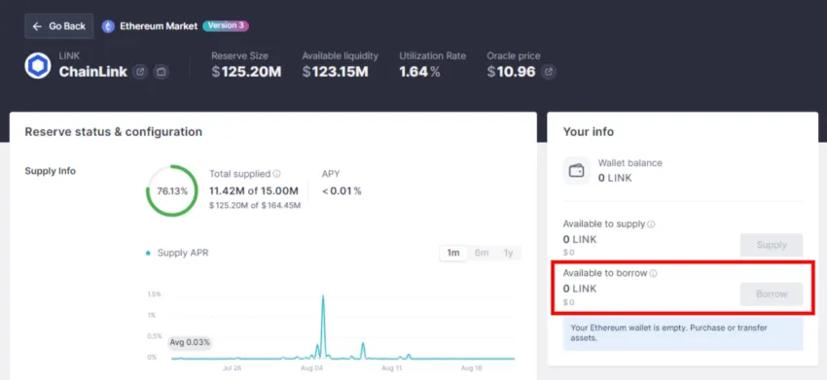
Task: Click info icon next to Available to supply
Action: (651, 224)
